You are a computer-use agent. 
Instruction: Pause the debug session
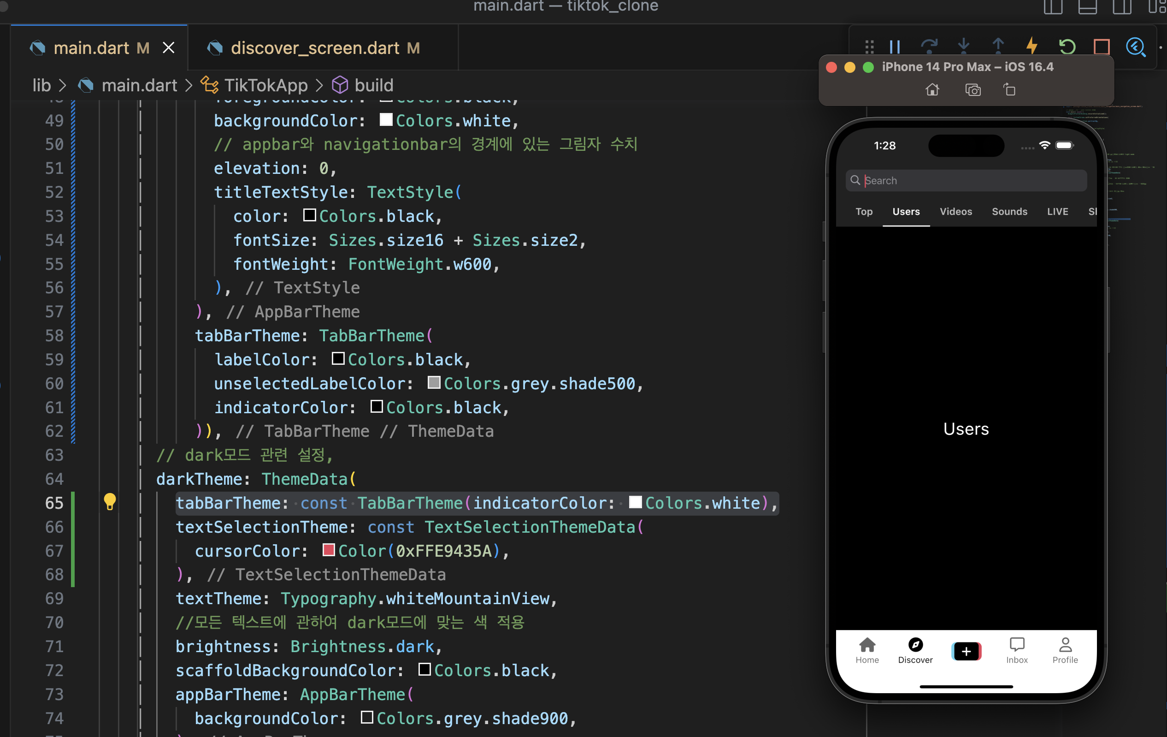[895, 47]
